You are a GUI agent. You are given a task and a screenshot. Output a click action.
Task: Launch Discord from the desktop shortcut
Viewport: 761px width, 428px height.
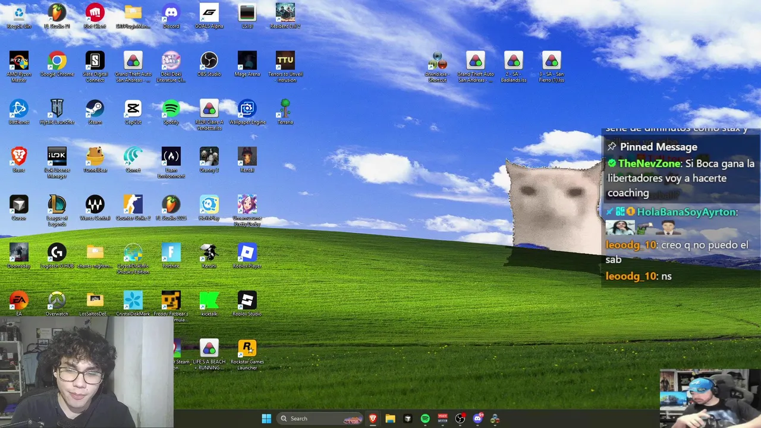[171, 16]
